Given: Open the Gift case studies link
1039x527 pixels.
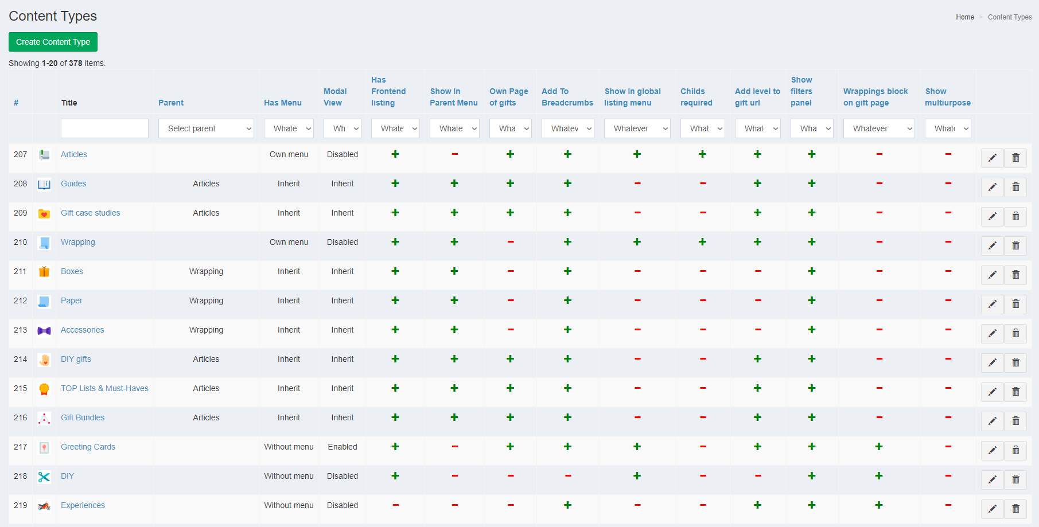Looking at the screenshot, I should (x=91, y=213).
